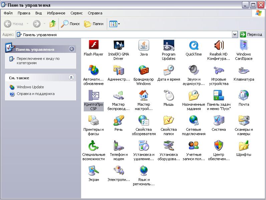Expand the address bar dropdown
The width and height of the screenshot is (266, 200).
coord(235,34)
